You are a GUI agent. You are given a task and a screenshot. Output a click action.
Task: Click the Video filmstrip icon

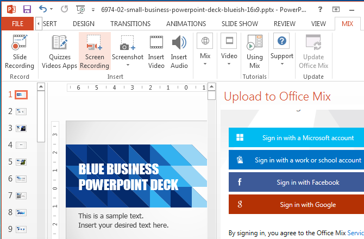tap(229, 41)
